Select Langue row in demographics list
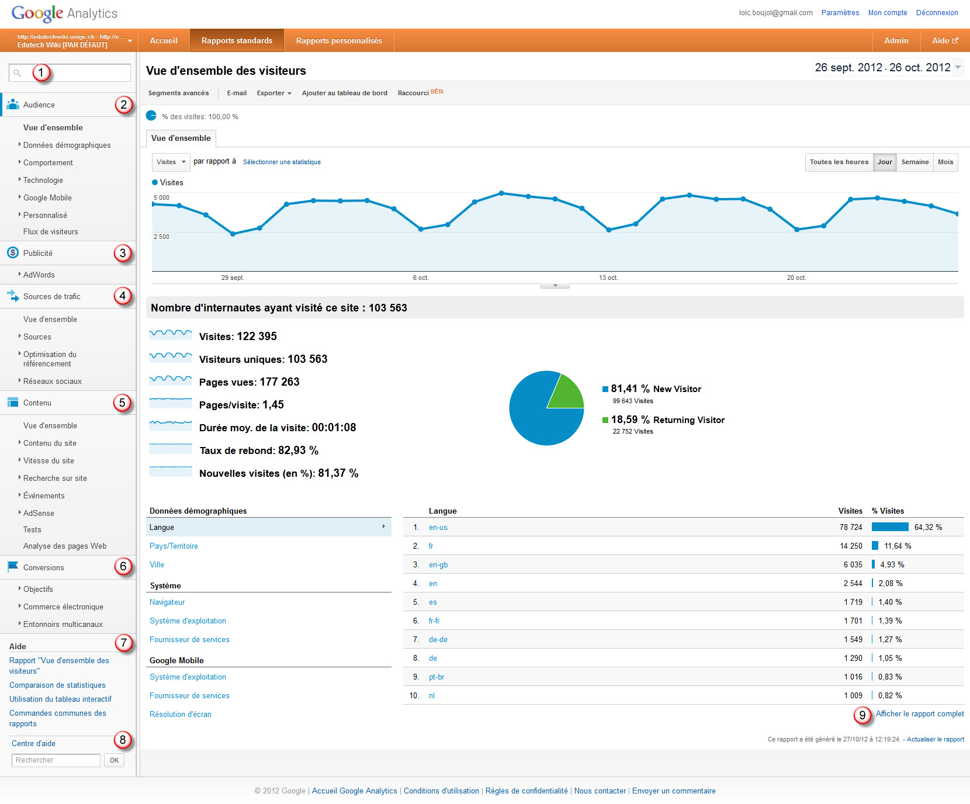This screenshot has width=970, height=804. pyautogui.click(x=269, y=527)
